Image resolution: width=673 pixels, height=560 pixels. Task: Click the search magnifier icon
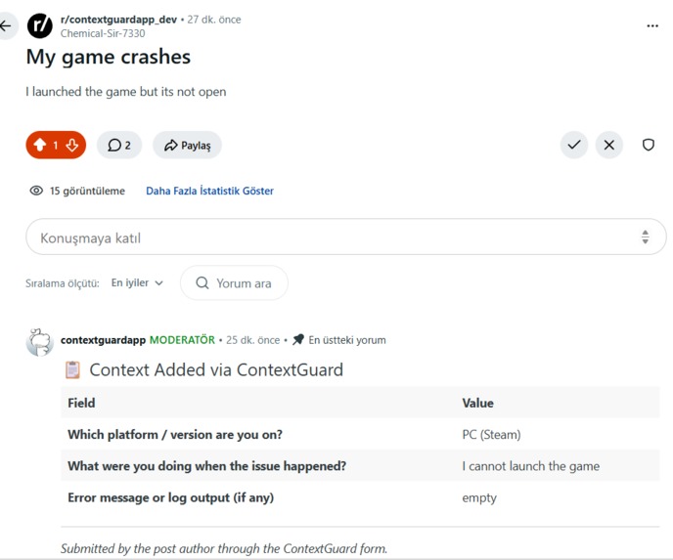[202, 283]
